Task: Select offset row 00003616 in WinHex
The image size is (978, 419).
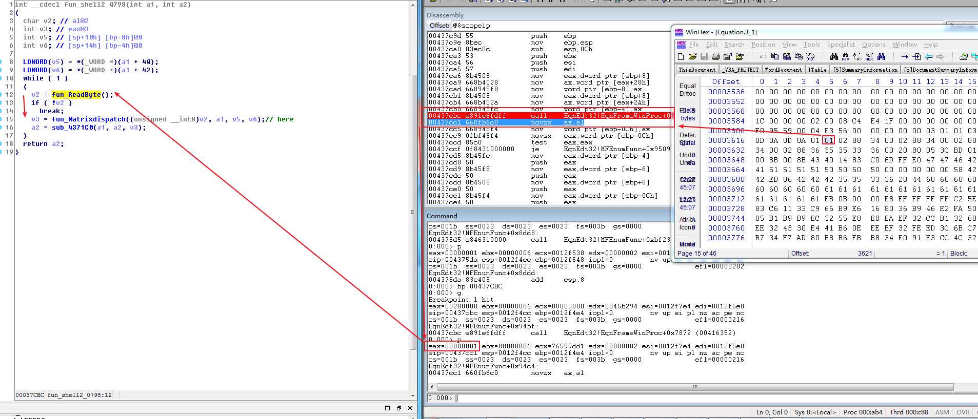Action: click(x=726, y=140)
